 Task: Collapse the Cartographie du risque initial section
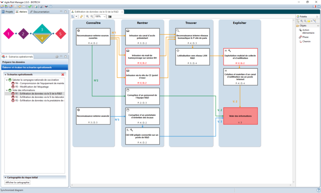point(5,178)
